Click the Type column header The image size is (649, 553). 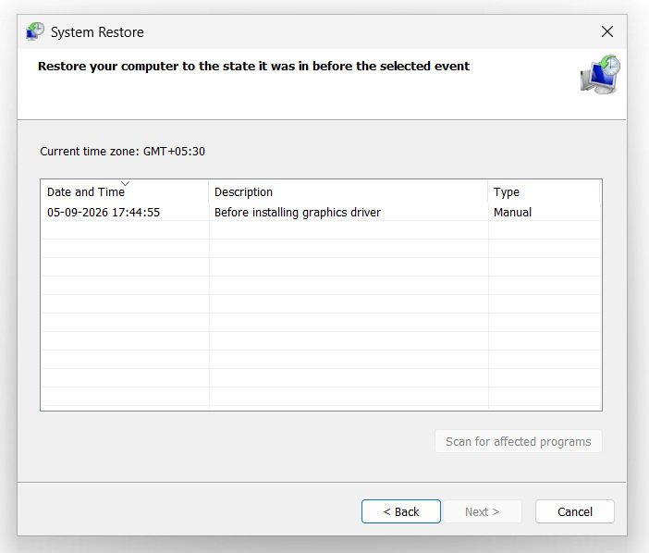point(544,191)
